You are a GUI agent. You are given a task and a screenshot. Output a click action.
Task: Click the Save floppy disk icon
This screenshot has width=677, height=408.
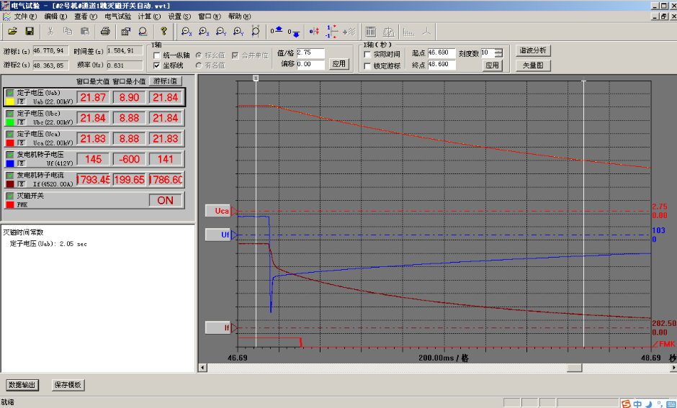point(30,31)
